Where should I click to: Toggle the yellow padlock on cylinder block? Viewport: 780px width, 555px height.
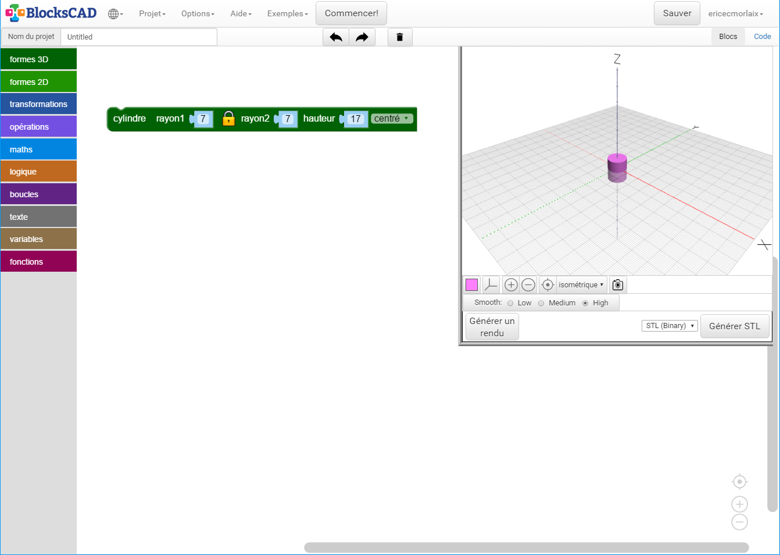[228, 119]
